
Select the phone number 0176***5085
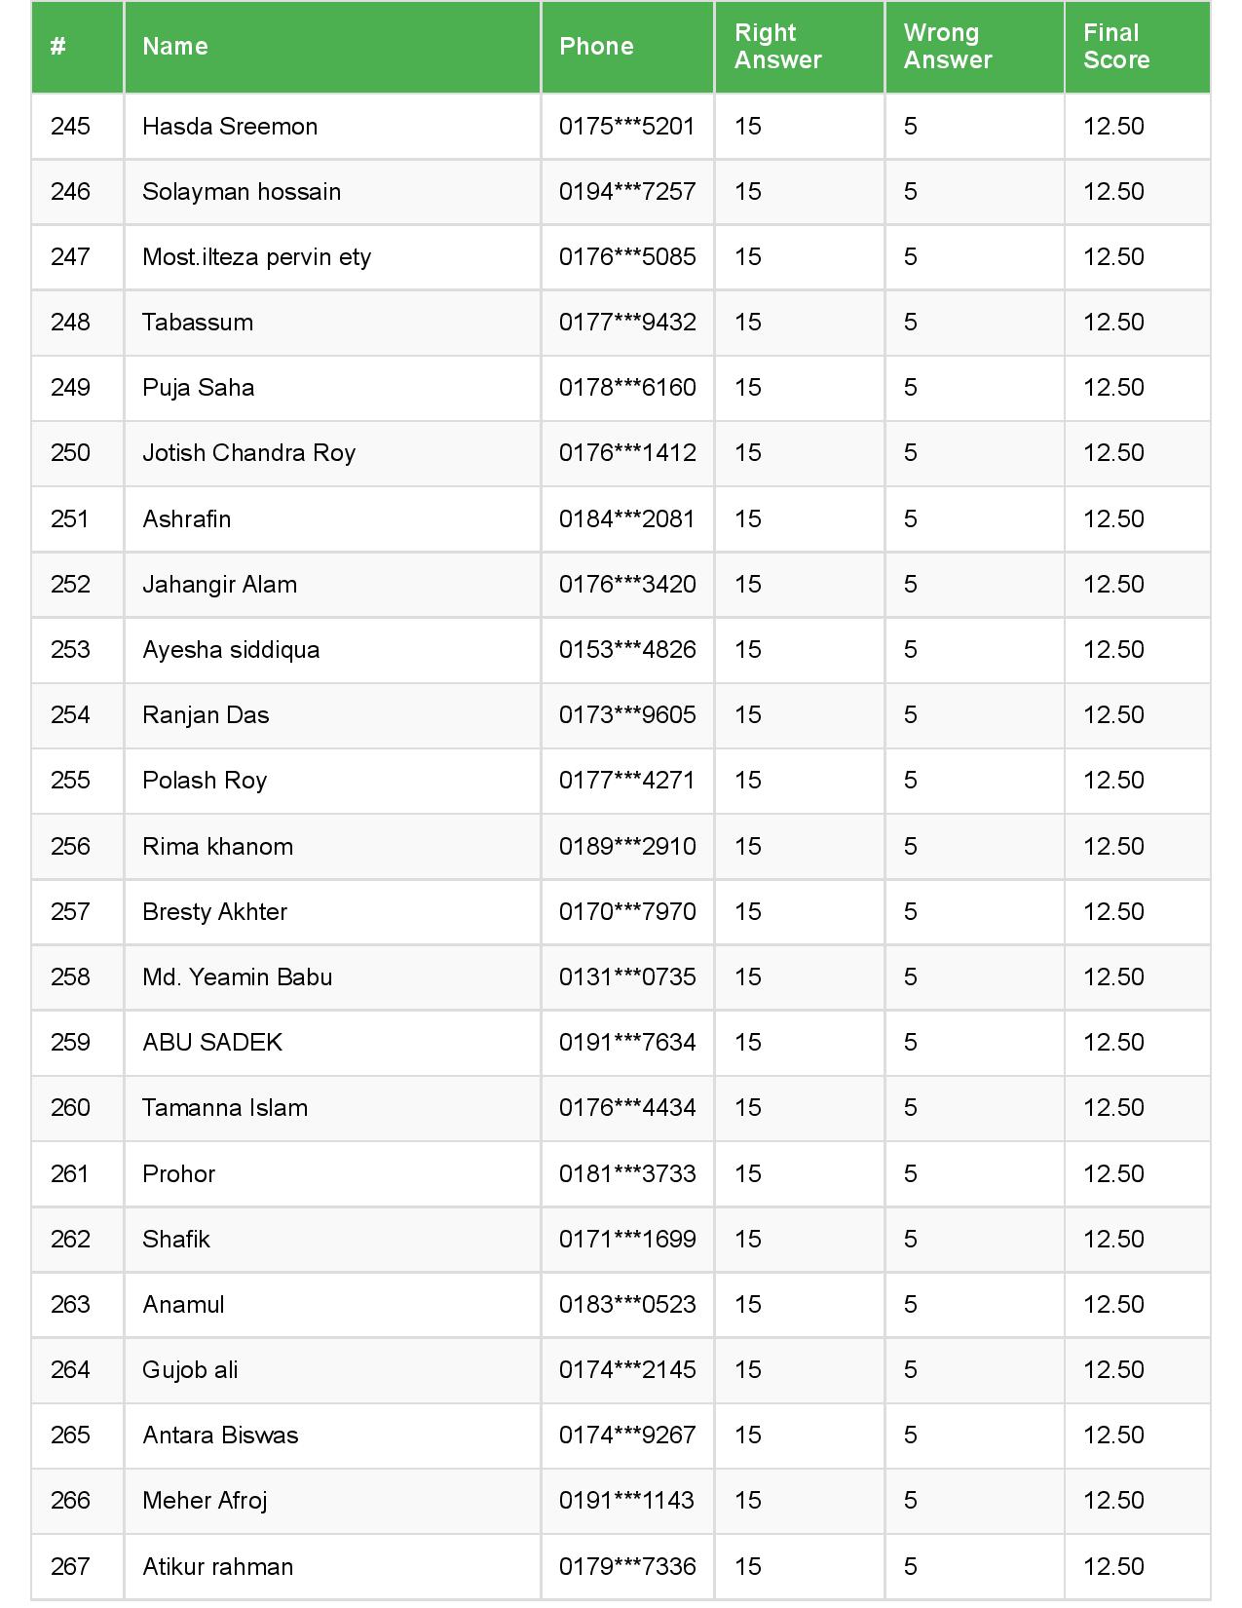pos(627,257)
